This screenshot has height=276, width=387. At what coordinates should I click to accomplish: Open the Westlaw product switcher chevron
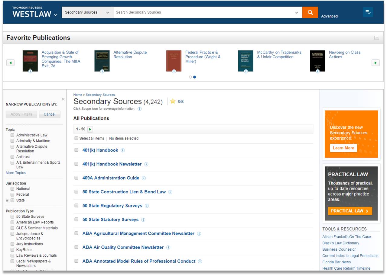coord(56,15)
